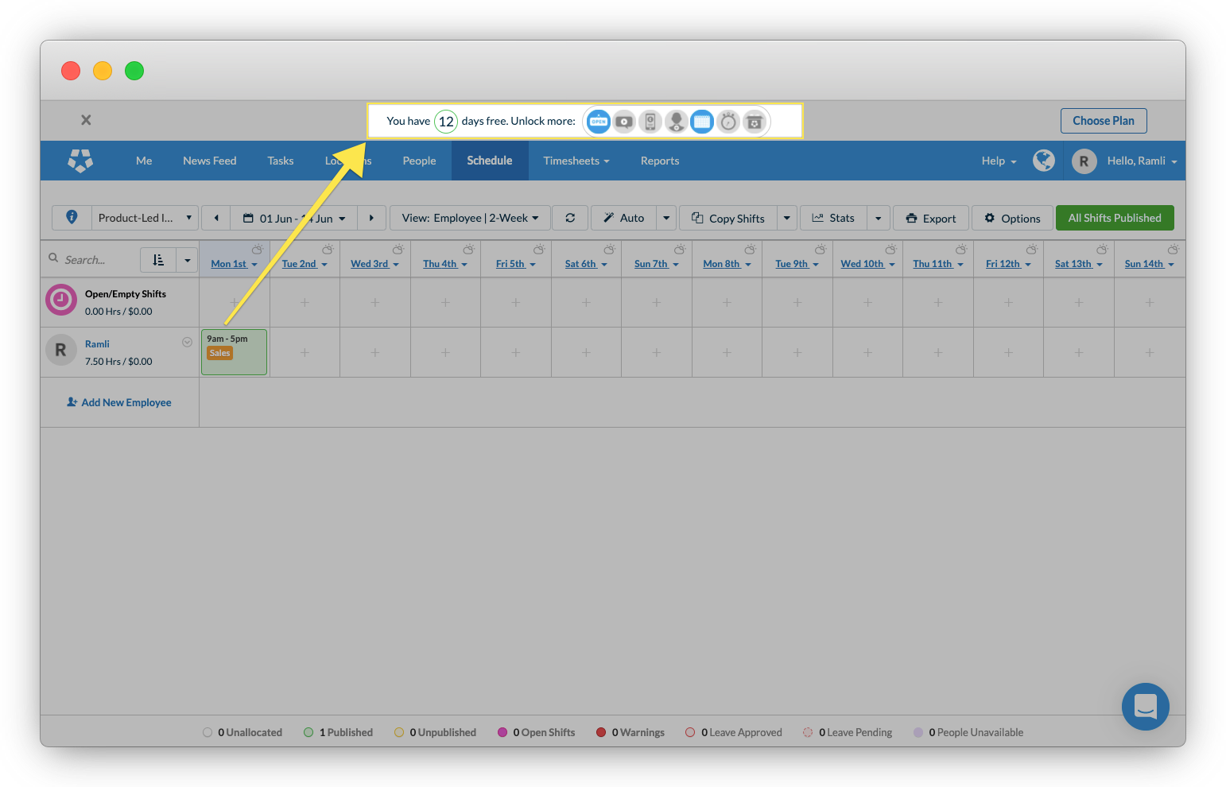Go to the previous date range arrow
Image resolution: width=1226 pixels, height=787 pixels.
(x=216, y=218)
